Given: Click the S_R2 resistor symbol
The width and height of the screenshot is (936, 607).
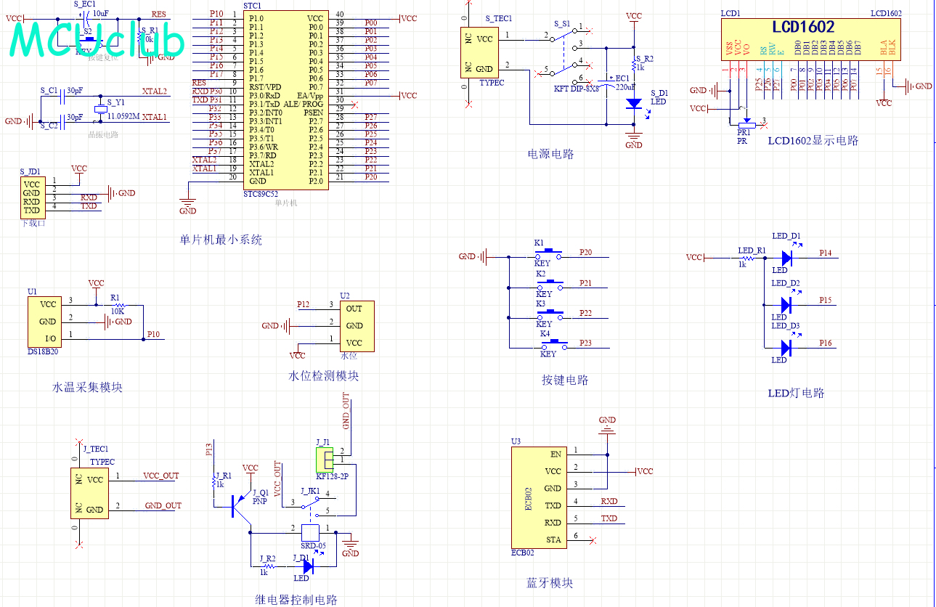Looking at the screenshot, I should pyautogui.click(x=634, y=66).
